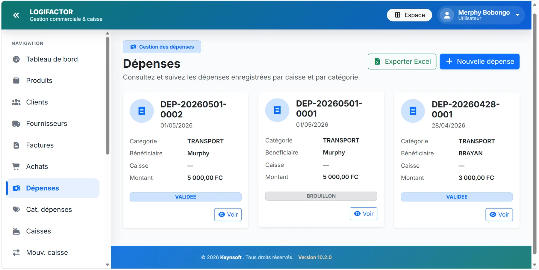The height and width of the screenshot is (270, 539).
Task: Click the DEP-20260501-0001 title
Action: [329, 108]
